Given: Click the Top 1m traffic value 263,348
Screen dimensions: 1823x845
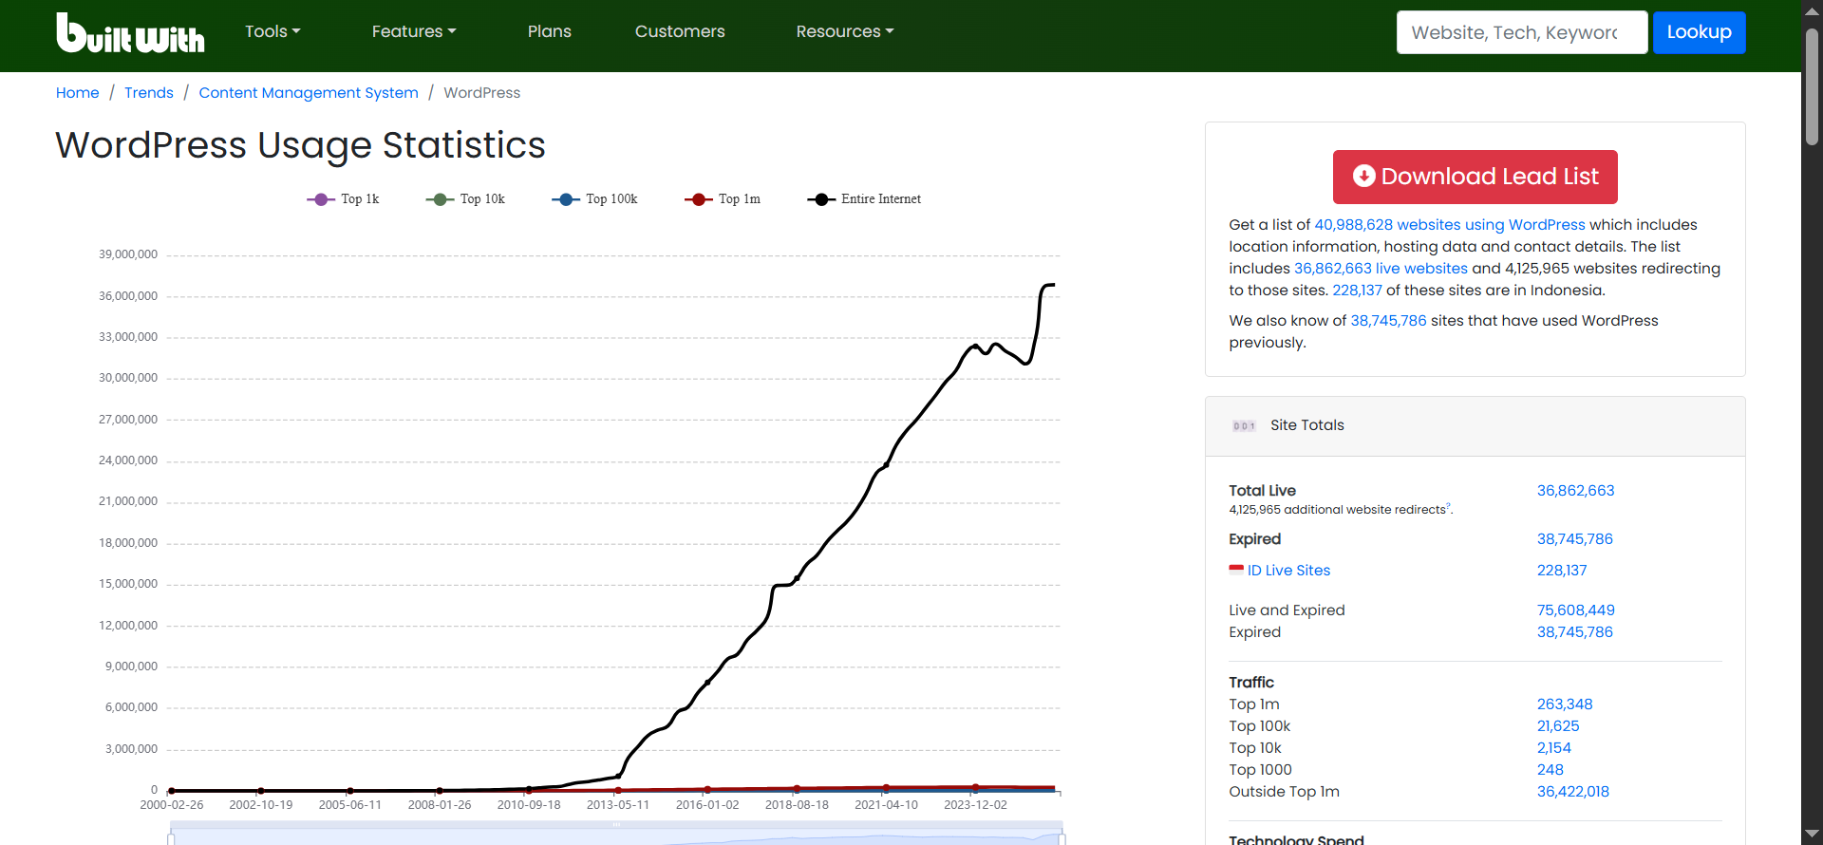Looking at the screenshot, I should point(1565,704).
